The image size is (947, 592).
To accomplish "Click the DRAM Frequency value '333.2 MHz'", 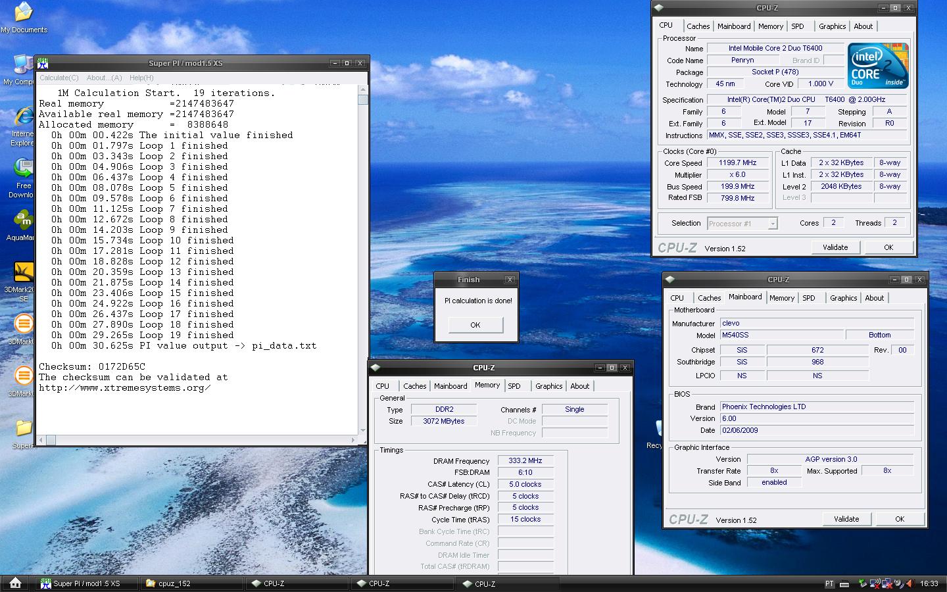I will [525, 460].
